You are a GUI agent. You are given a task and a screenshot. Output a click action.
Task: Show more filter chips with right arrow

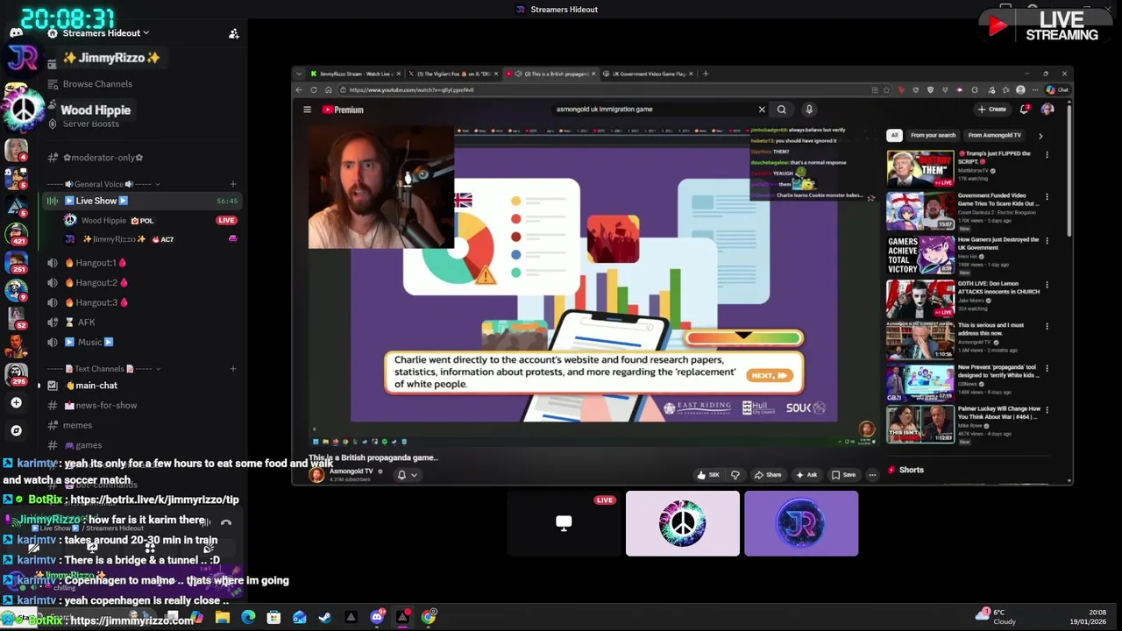[x=1040, y=136]
